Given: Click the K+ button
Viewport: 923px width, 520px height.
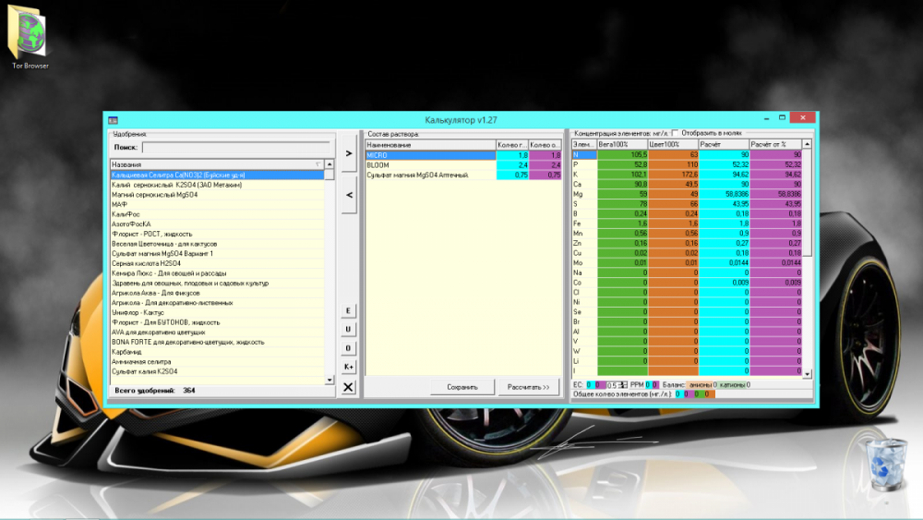Looking at the screenshot, I should point(348,367).
